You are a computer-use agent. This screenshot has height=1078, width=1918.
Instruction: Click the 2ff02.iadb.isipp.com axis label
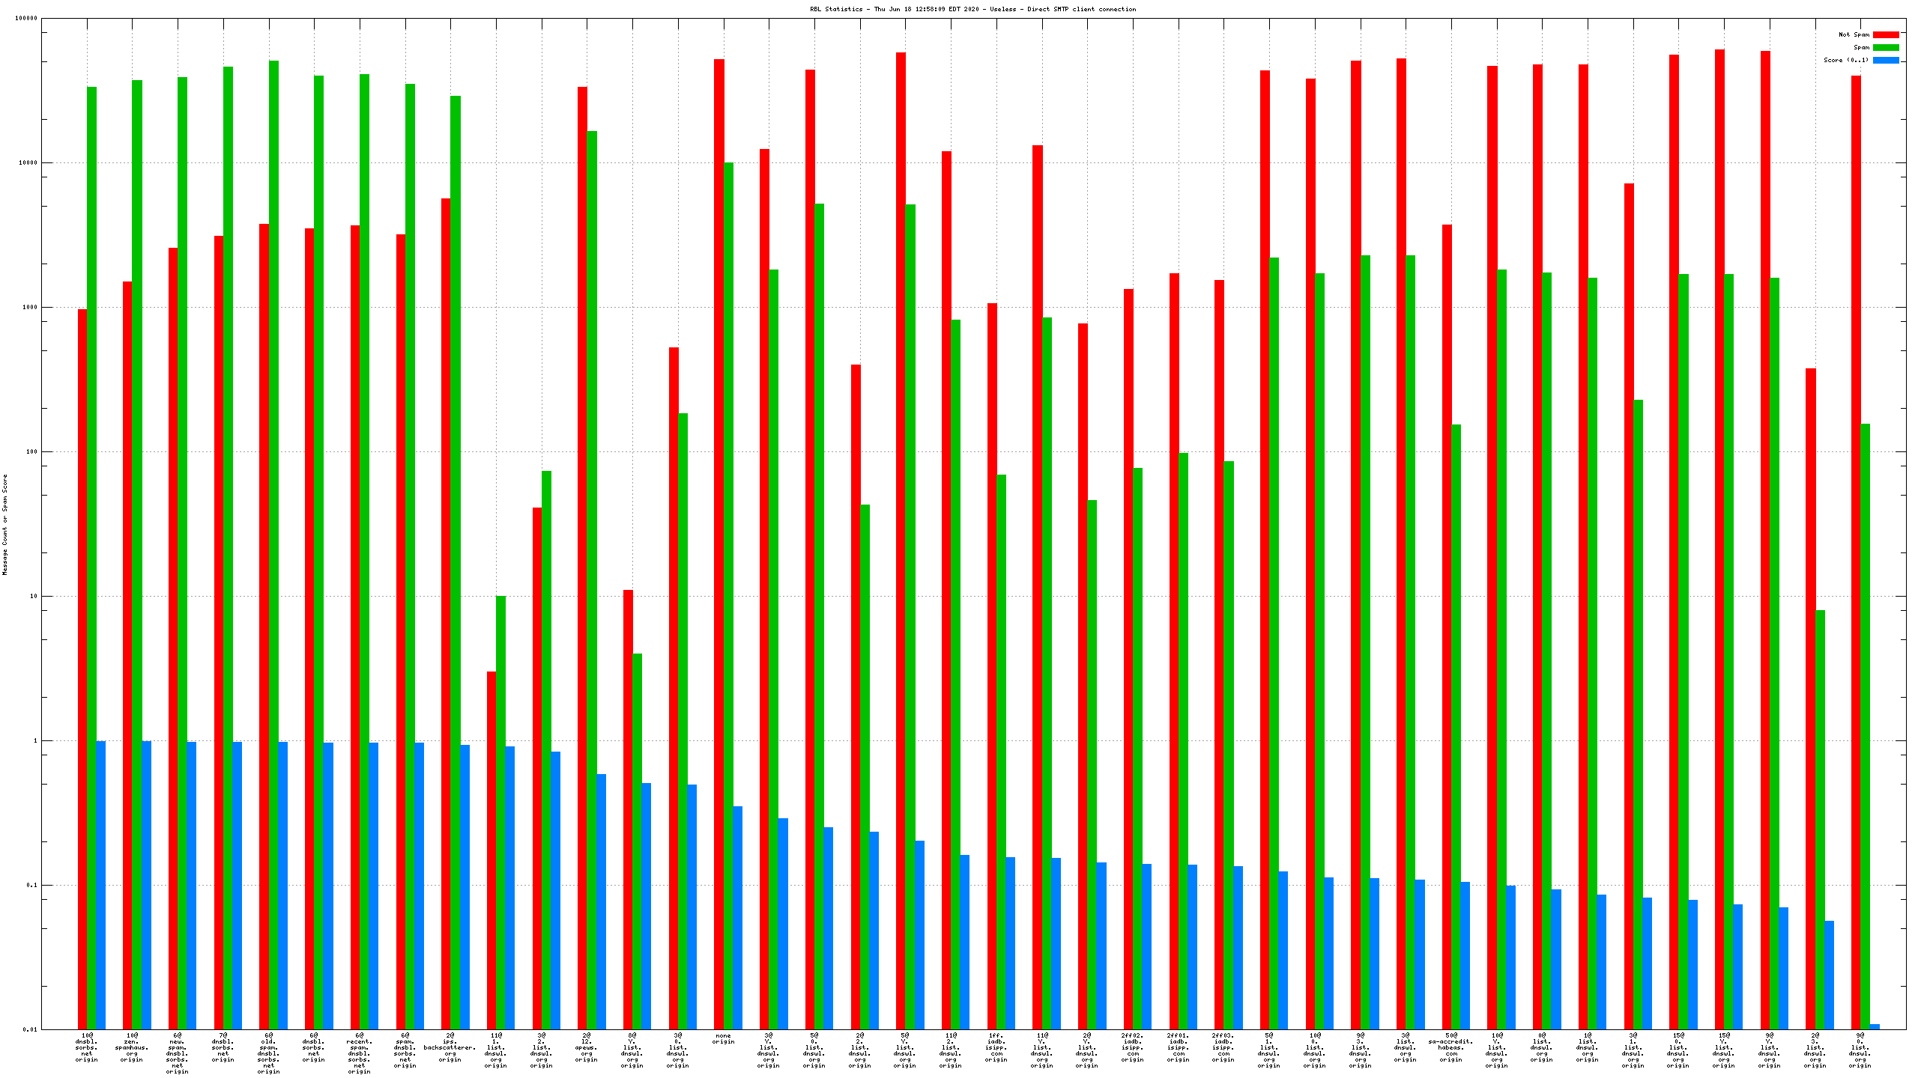coord(1133,1047)
